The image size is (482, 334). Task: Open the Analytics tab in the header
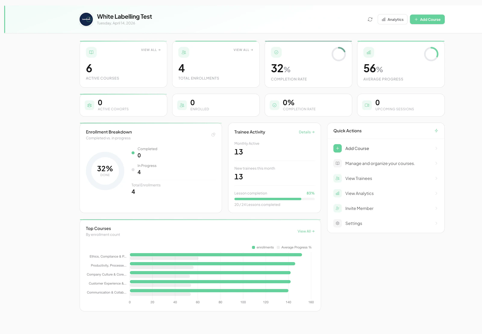point(392,19)
